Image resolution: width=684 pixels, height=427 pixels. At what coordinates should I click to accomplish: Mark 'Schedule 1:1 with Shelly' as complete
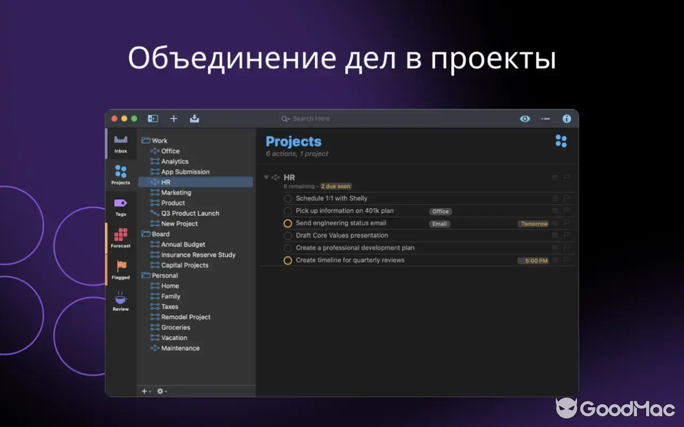(x=287, y=198)
